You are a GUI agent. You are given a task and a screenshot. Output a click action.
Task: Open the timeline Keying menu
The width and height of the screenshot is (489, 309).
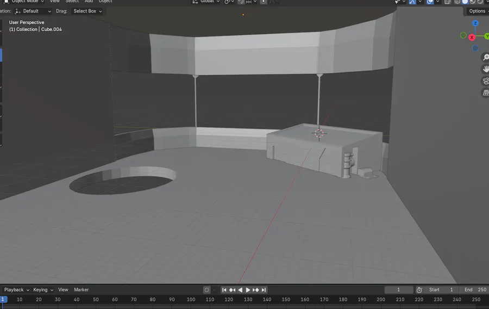pos(43,290)
